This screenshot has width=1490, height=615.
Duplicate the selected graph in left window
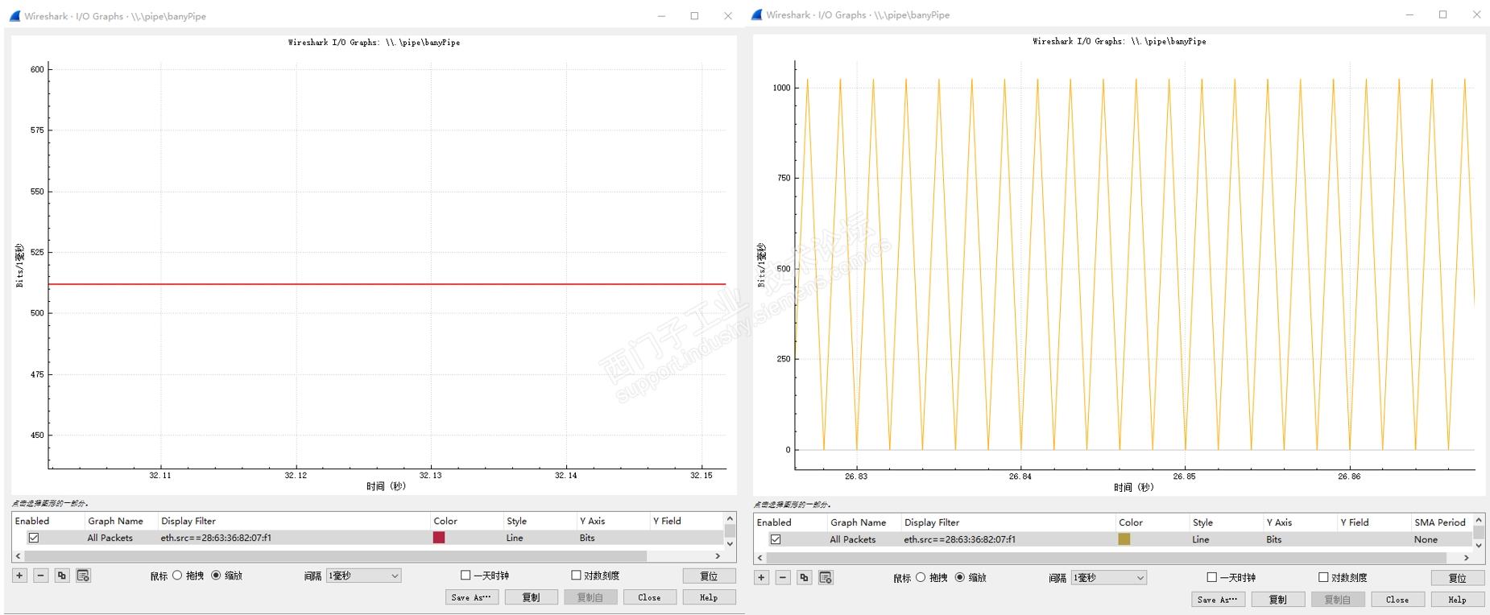tap(62, 576)
